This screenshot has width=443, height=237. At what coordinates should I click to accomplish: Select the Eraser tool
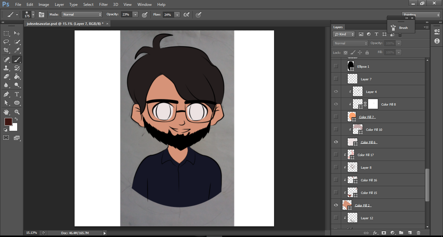tap(6, 77)
